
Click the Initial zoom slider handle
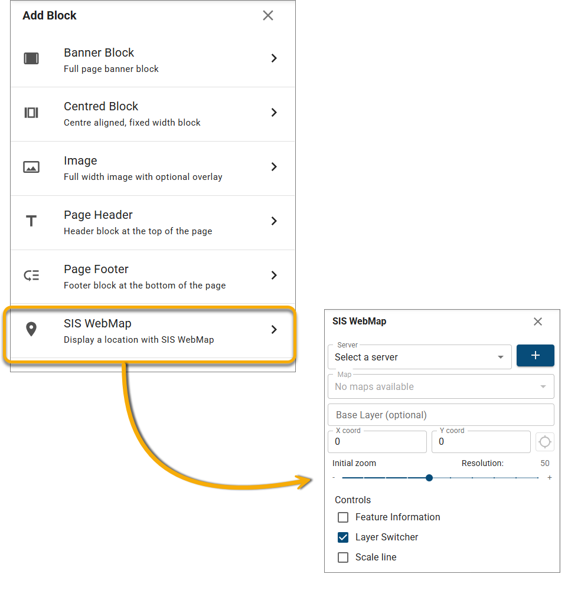(x=429, y=478)
